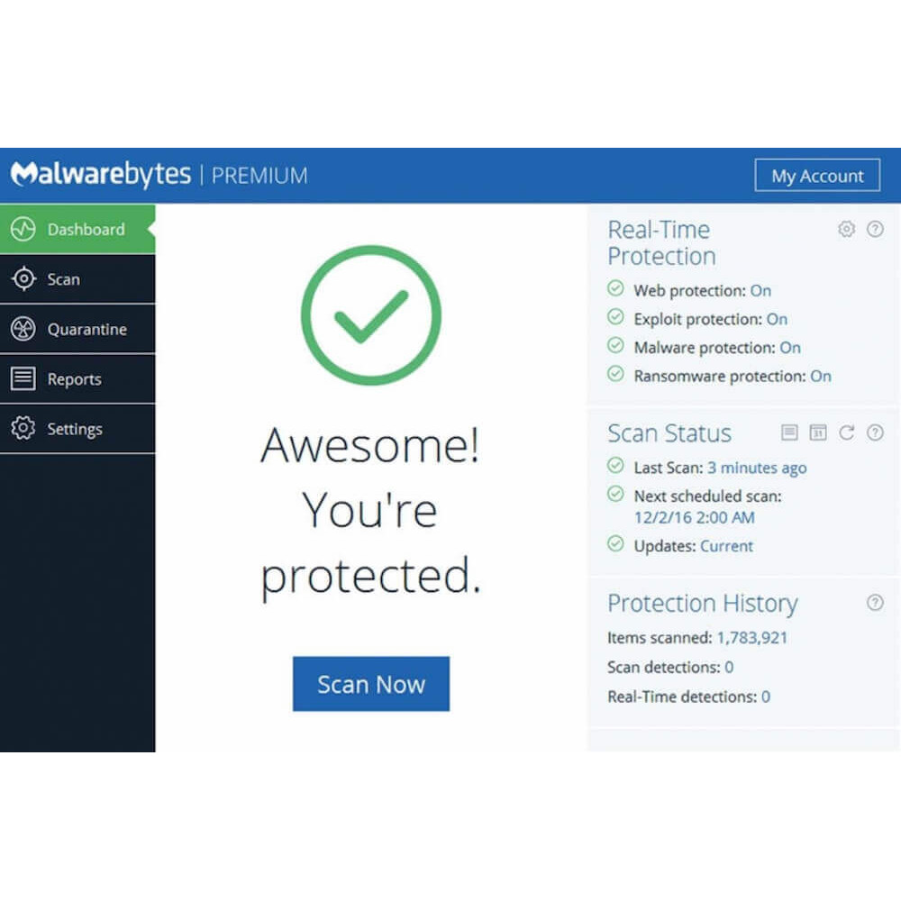Open the Settings tab
This screenshot has height=901, width=901.
click(77, 429)
